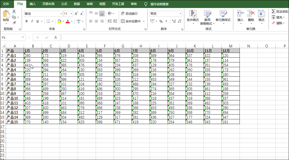Toggle Underline formatting

point(38,21)
